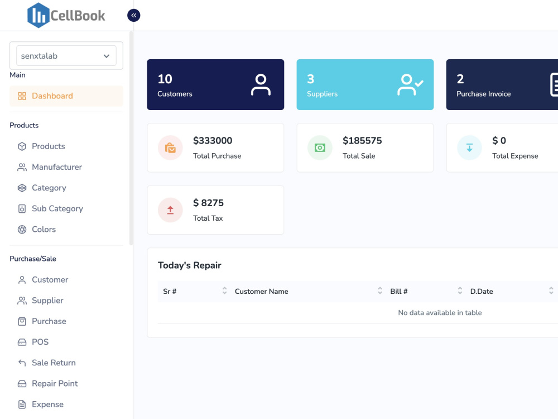Click the Purchase bag icon in sidebar
The image size is (558, 419).
(x=22, y=321)
